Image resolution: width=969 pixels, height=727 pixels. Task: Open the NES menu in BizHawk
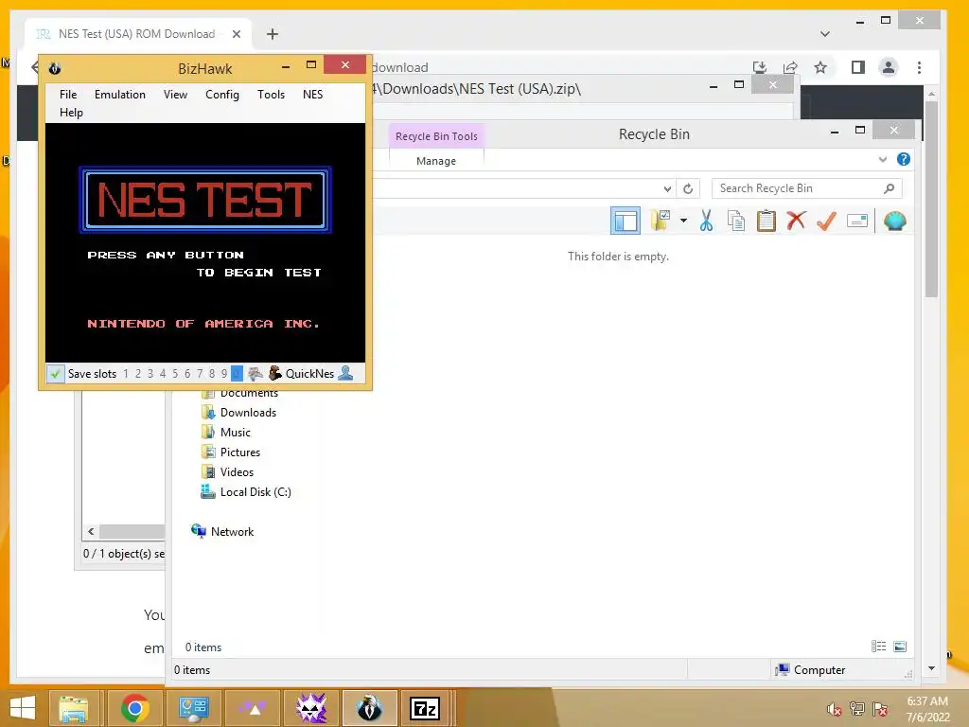click(x=312, y=95)
